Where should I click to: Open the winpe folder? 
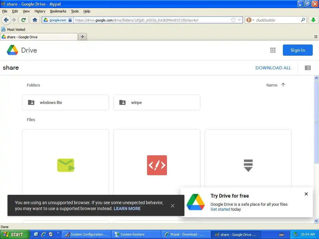157,102
